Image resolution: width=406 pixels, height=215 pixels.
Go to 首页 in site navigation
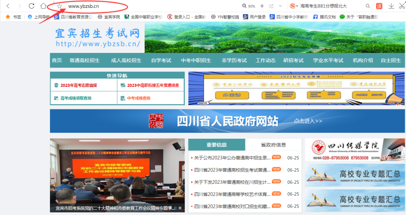[57, 61]
